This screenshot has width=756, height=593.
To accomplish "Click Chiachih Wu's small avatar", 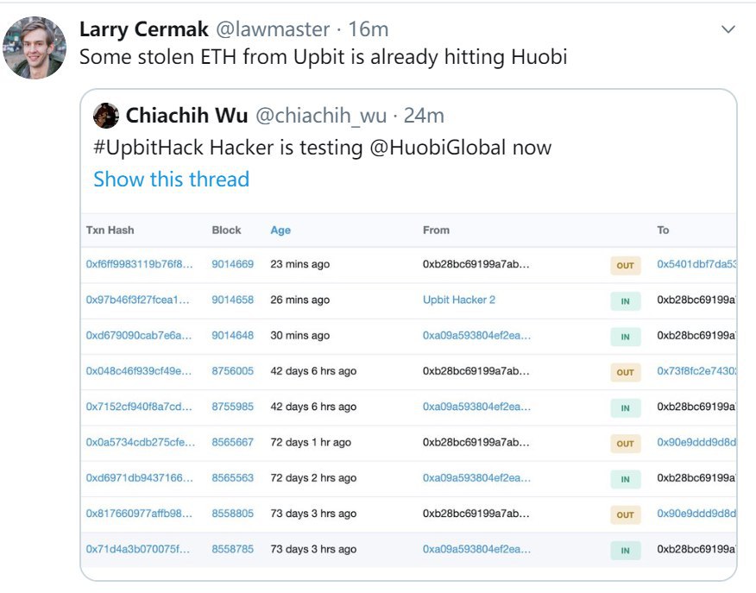I will [106, 116].
